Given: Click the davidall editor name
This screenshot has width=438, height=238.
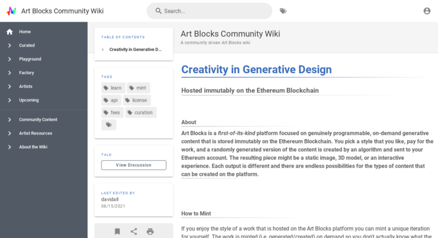Looking at the screenshot, I should (110, 199).
